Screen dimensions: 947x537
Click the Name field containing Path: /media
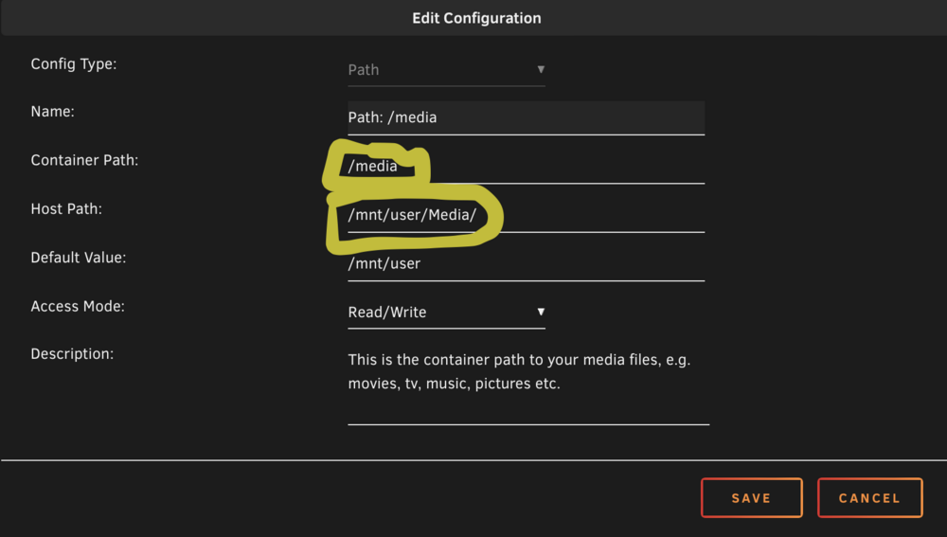pos(526,117)
